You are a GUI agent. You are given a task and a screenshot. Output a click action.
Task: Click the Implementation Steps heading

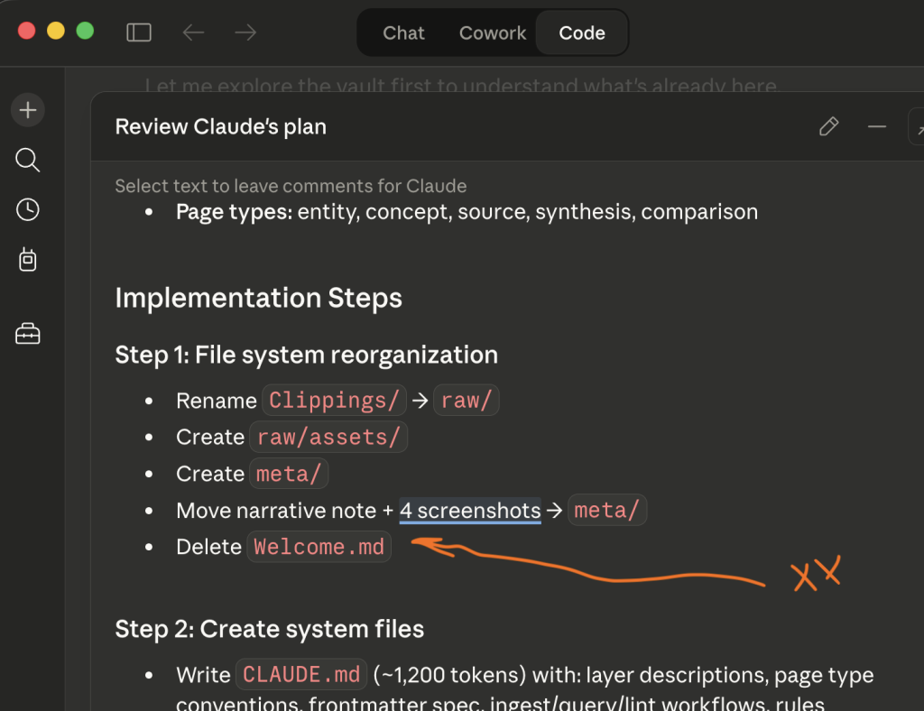point(258,298)
